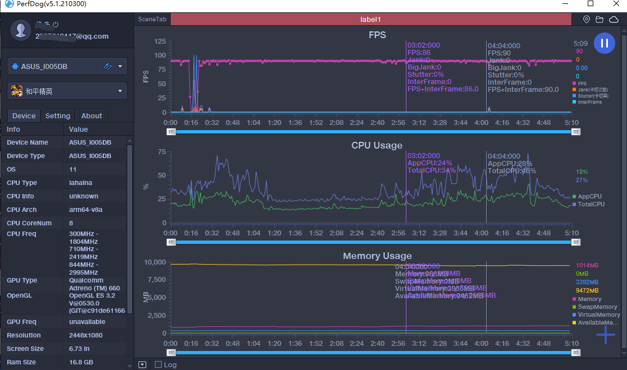This screenshot has height=370, width=627.
Task: Click the blue plus add-chart icon
Action: (x=605, y=335)
